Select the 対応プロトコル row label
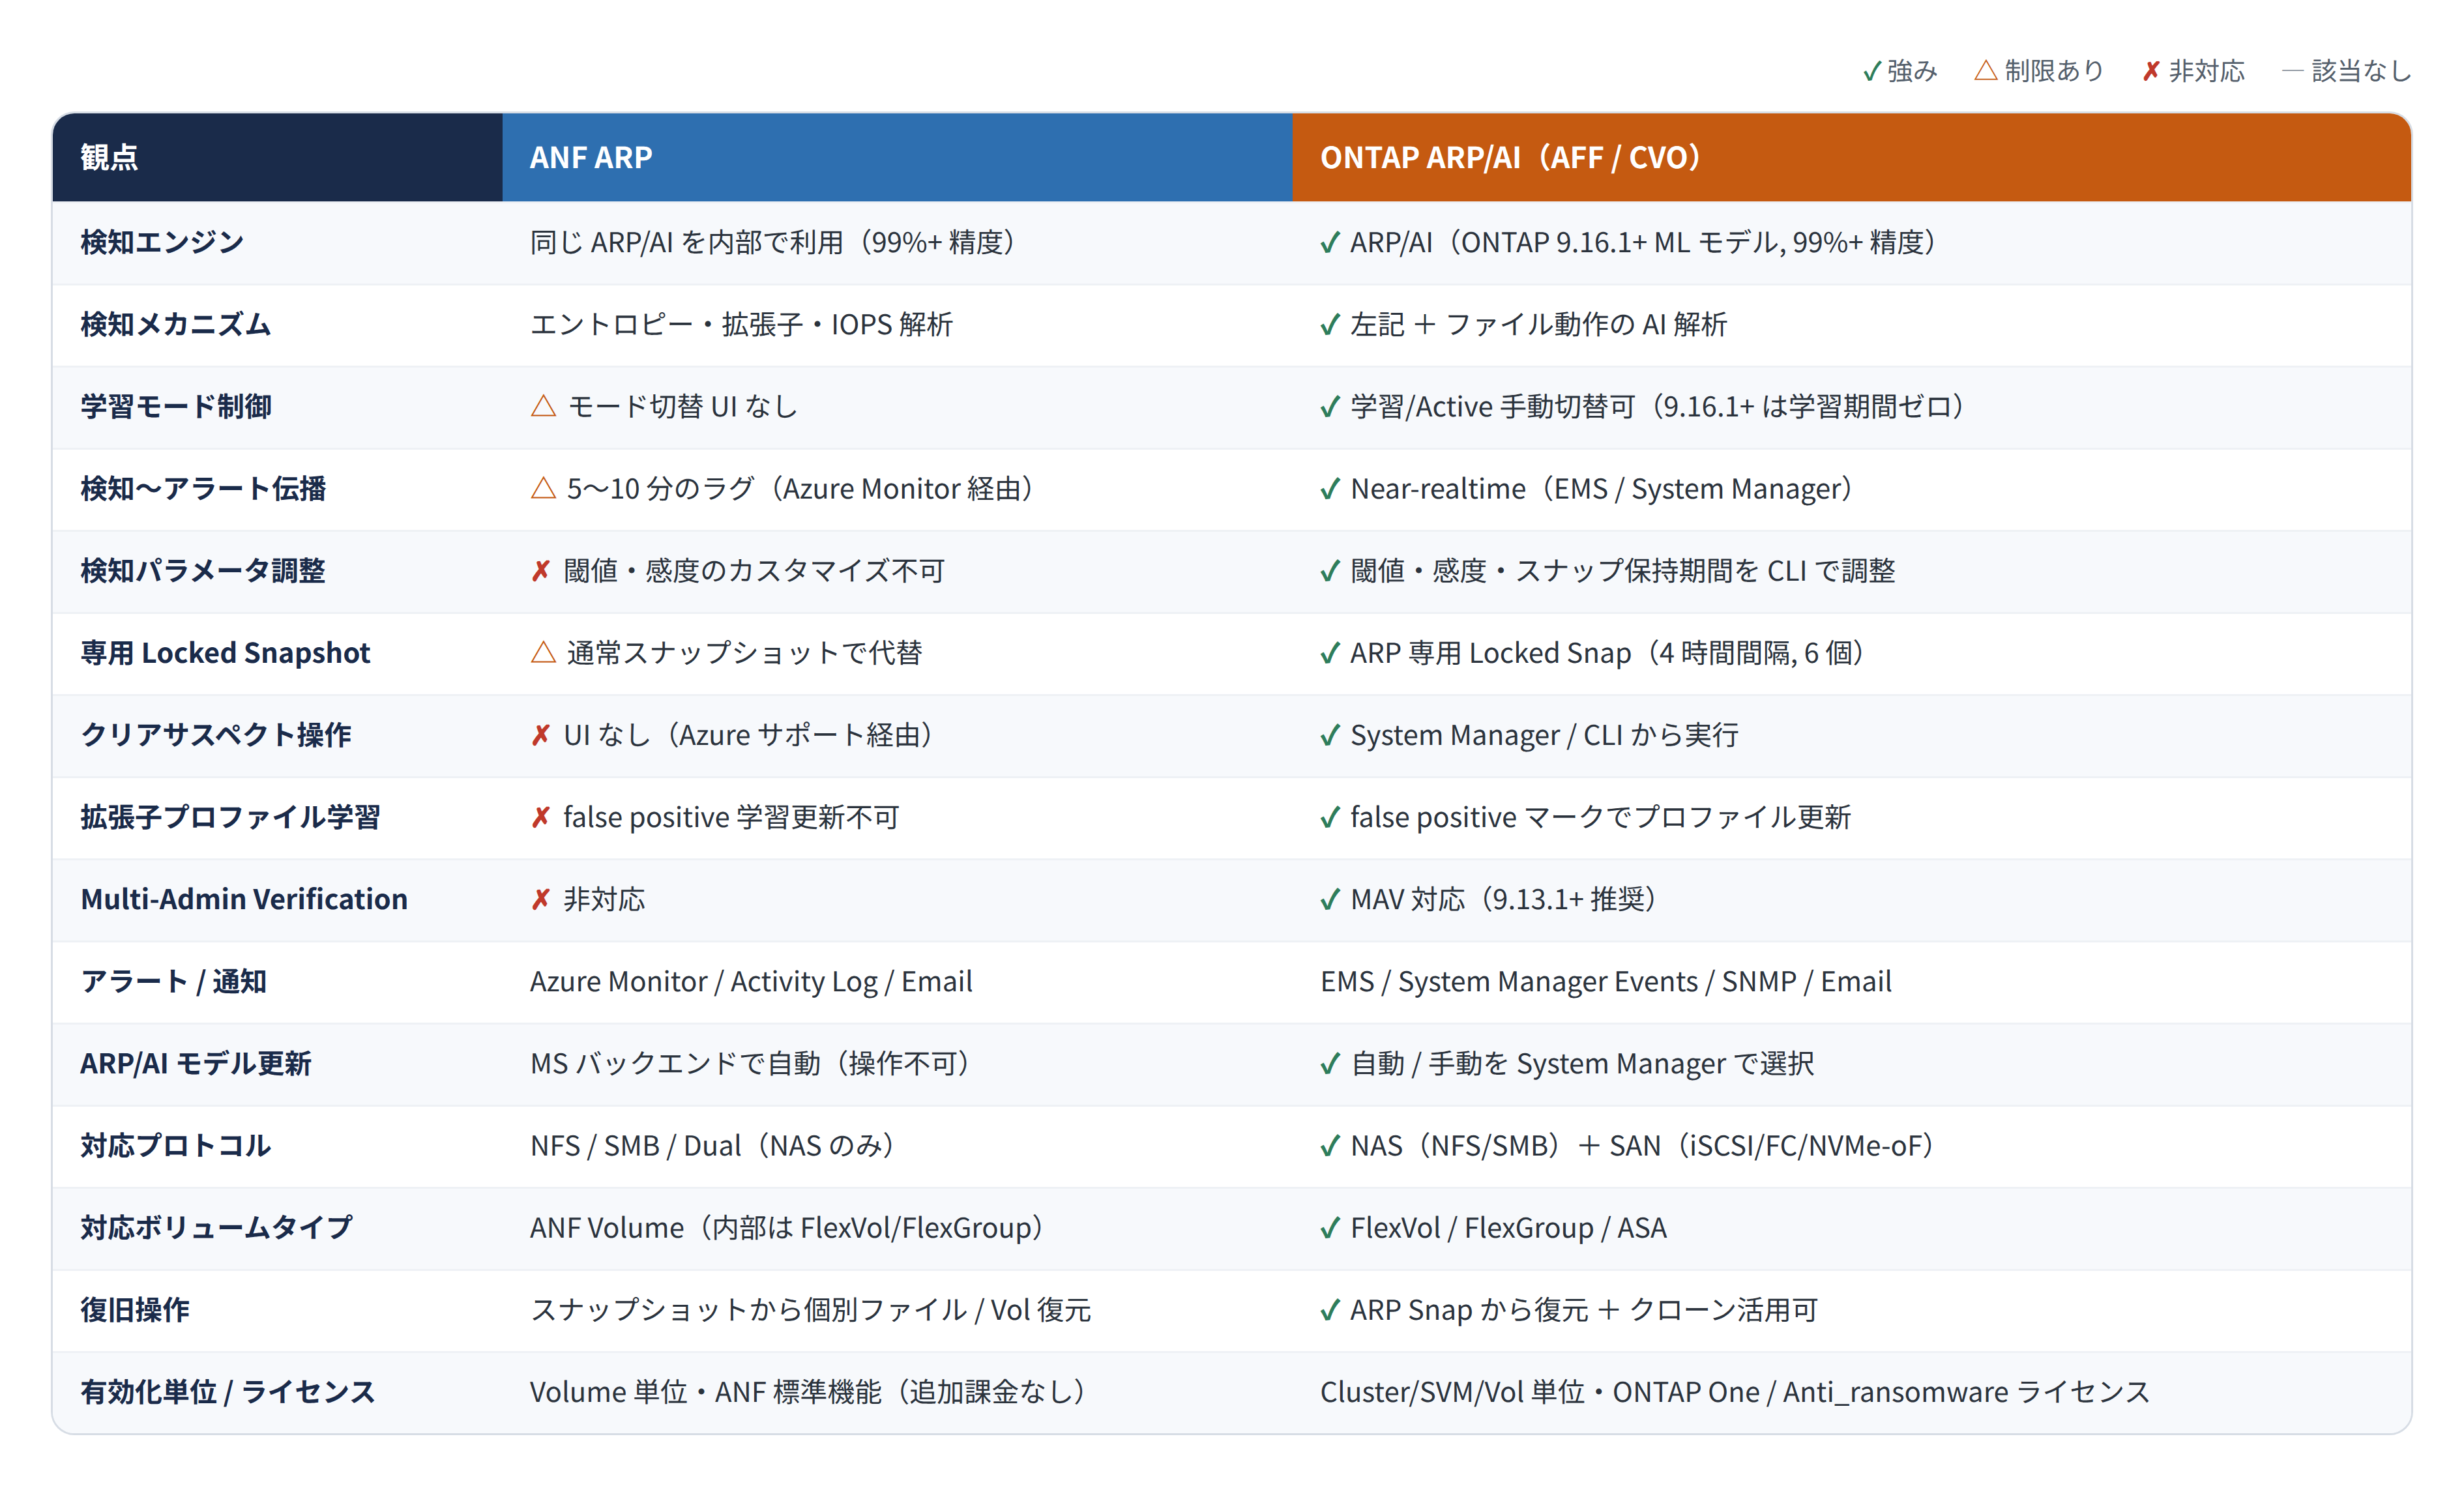Image resolution: width=2464 pixels, height=1486 pixels. [x=176, y=1145]
